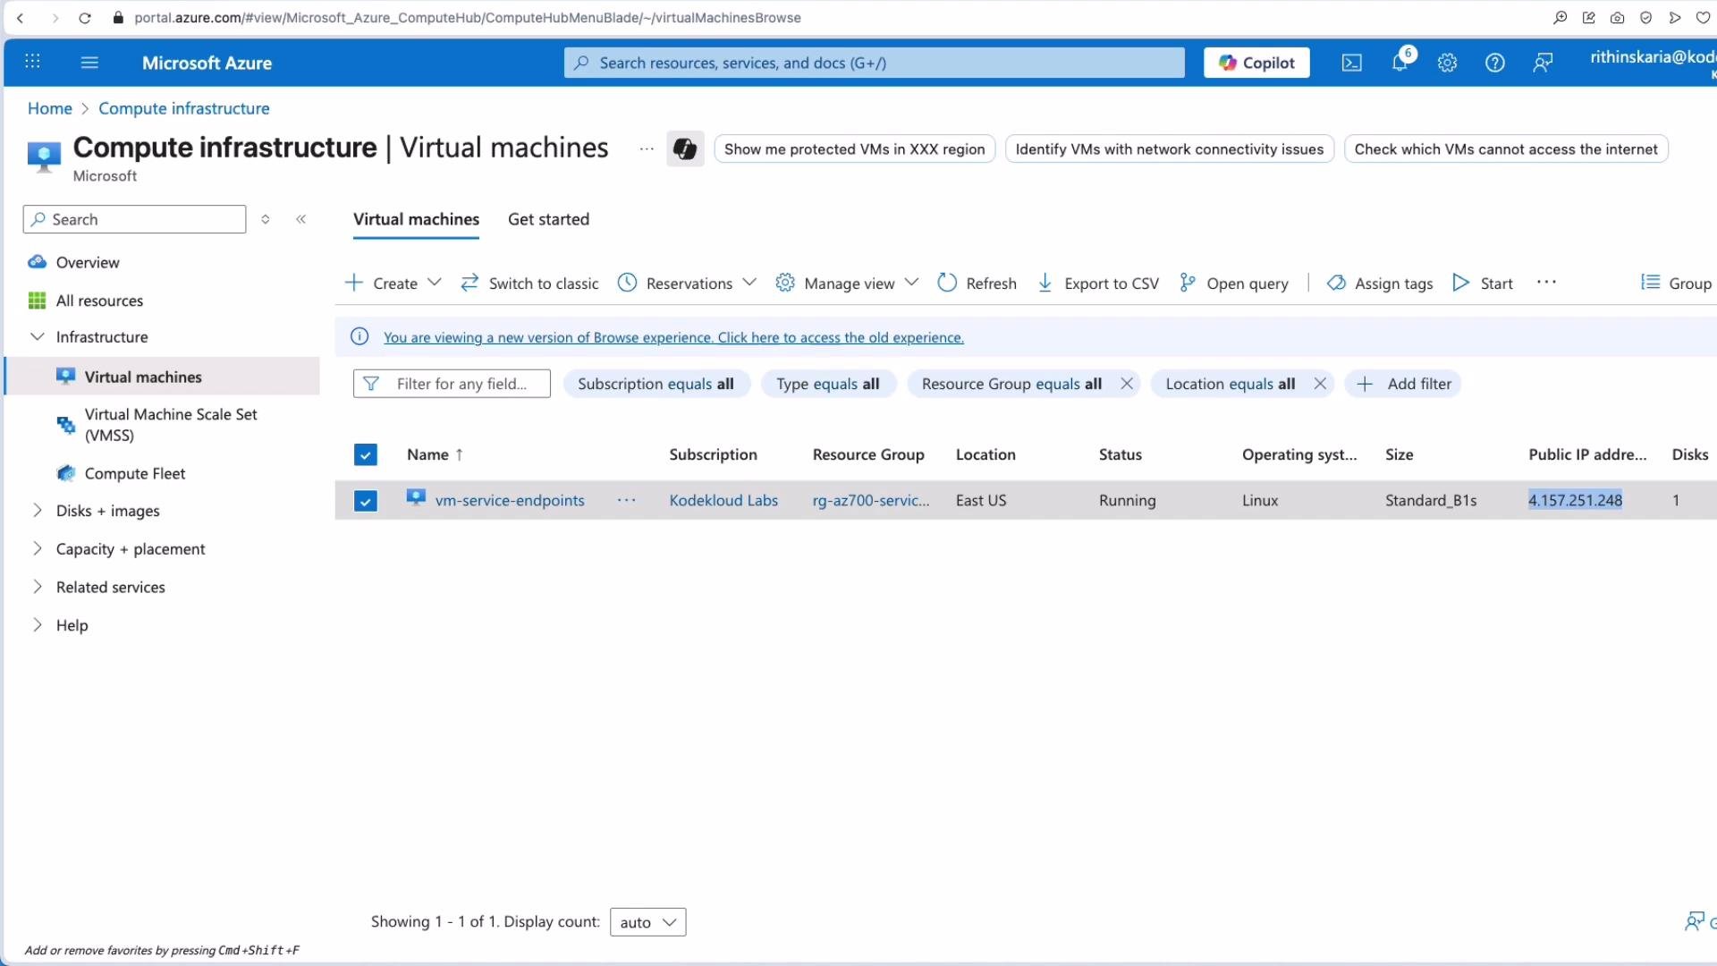Click the Refresh toolbar button
1717x966 pixels.
[977, 284]
